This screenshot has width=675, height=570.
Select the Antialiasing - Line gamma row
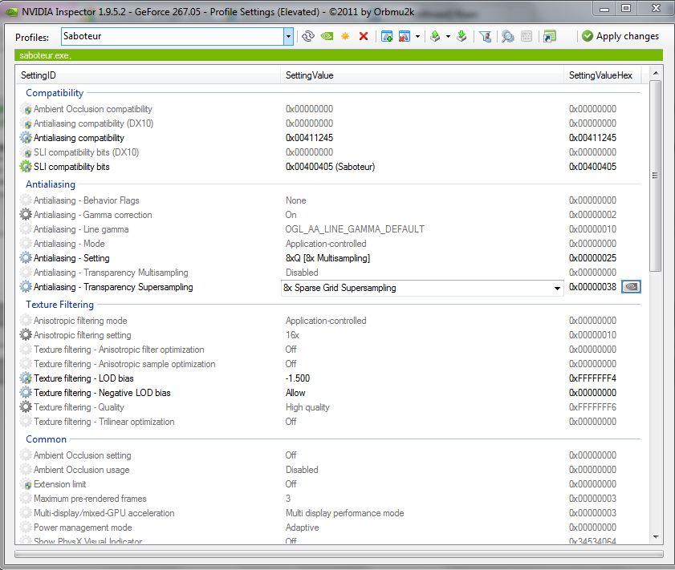coord(329,229)
